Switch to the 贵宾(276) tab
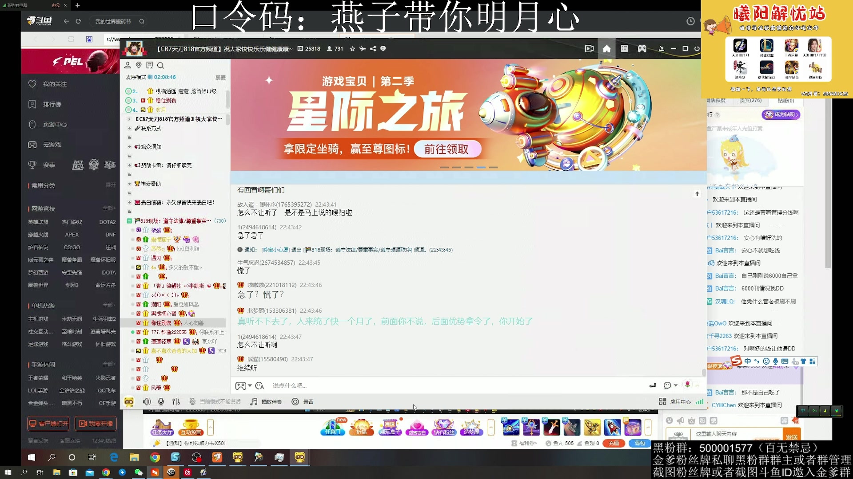Image resolution: width=853 pixels, height=479 pixels. point(751,100)
